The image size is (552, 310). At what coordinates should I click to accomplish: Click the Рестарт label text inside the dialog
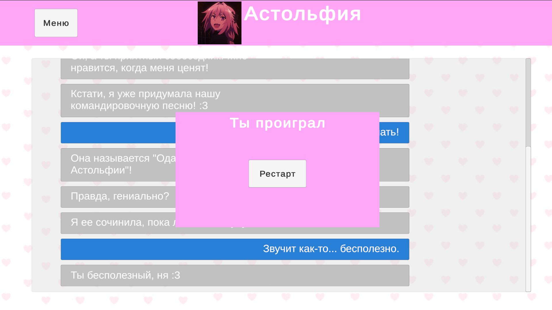277,173
